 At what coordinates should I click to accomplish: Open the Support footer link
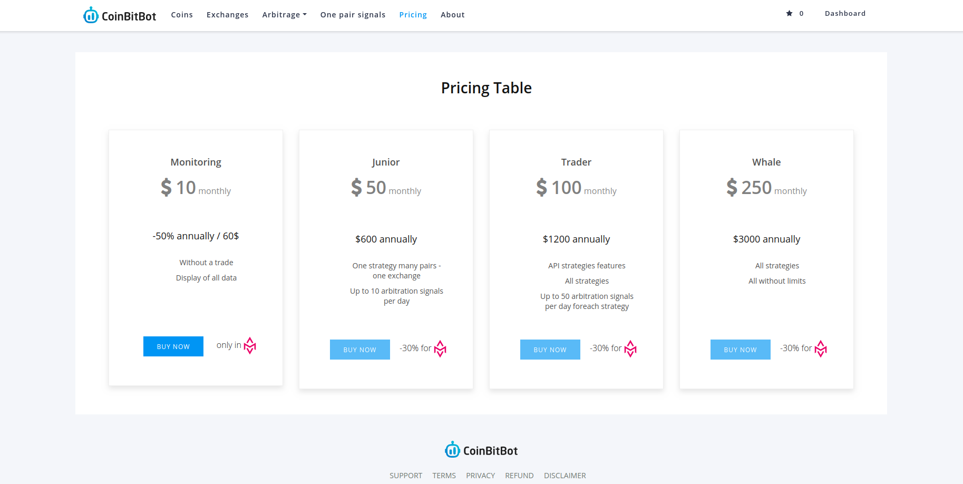pos(406,476)
